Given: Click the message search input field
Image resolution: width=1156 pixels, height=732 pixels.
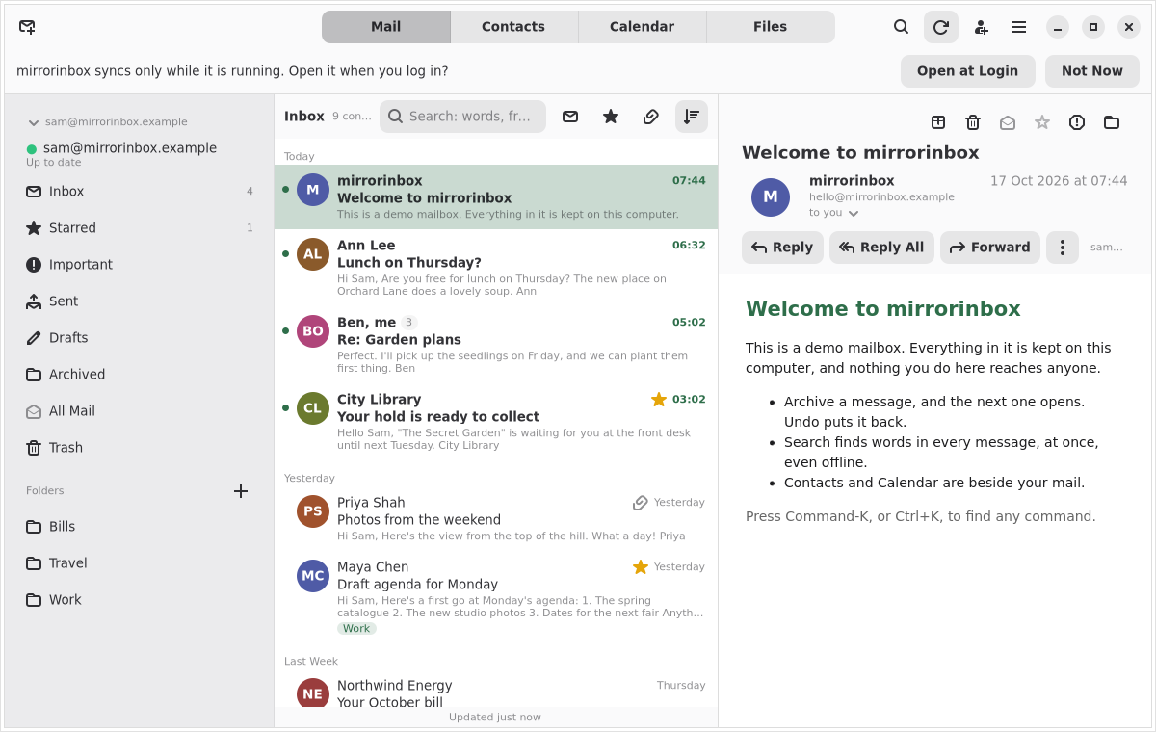Looking at the screenshot, I should [x=462, y=117].
